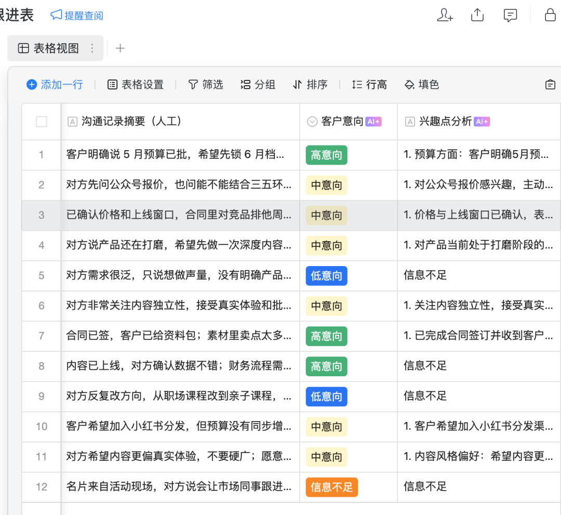
Task: Click the AI badge on 兴趣点分析 column
Action: click(x=482, y=122)
